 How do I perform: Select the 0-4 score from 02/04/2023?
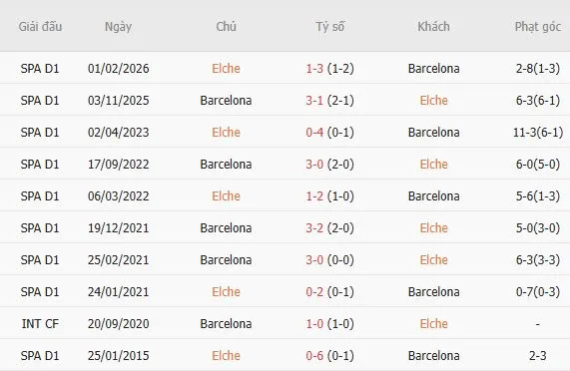(314, 132)
